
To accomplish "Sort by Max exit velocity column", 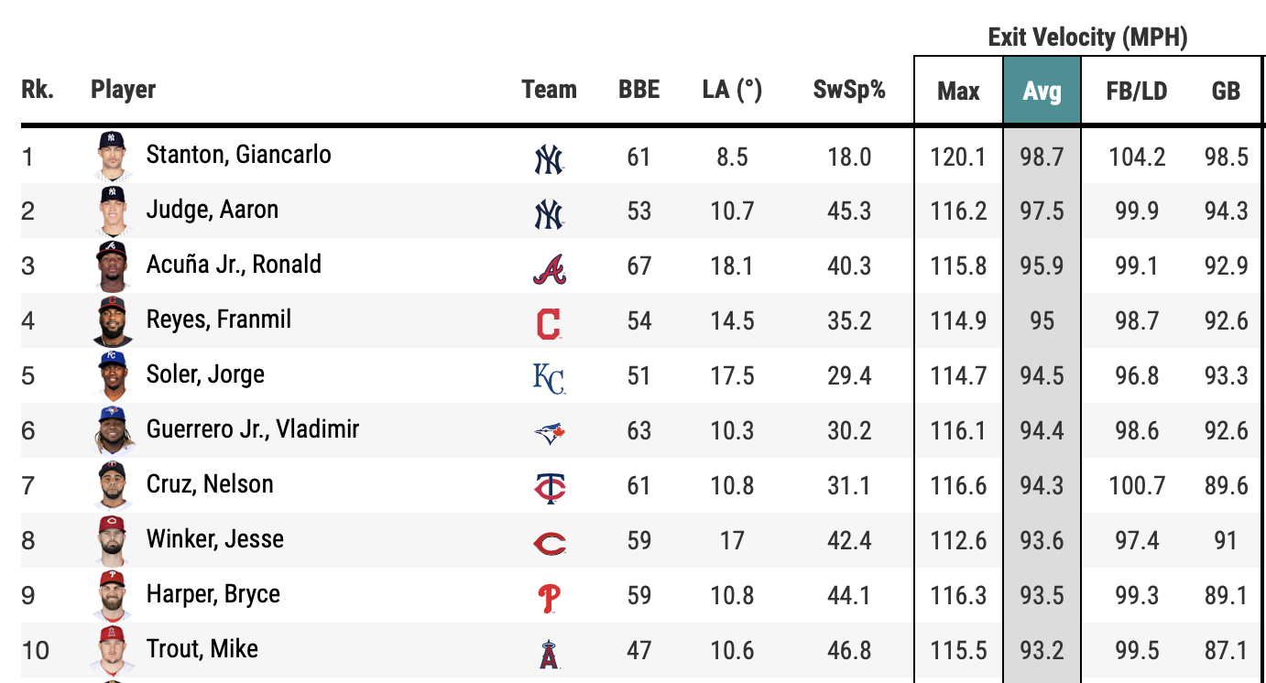I will (x=958, y=91).
